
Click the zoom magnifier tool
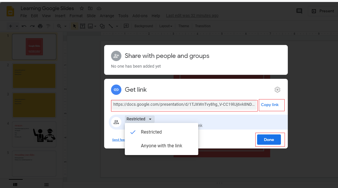59,26
